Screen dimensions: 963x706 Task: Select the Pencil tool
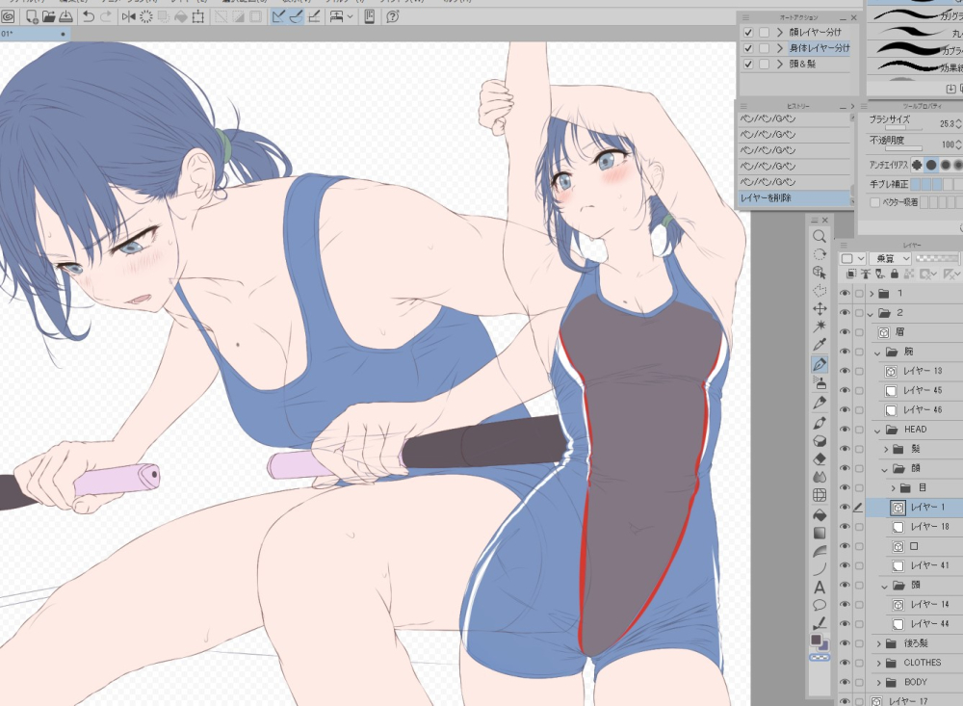[820, 403]
